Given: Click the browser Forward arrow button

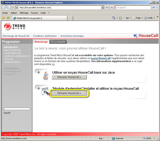Looking at the screenshot, I should pos(9,8).
